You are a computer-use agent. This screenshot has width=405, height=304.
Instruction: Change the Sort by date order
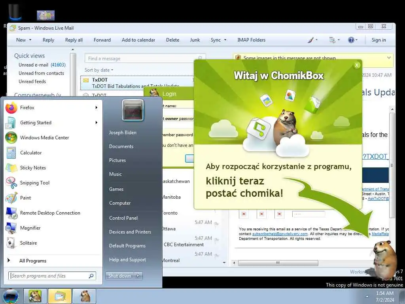(x=98, y=70)
